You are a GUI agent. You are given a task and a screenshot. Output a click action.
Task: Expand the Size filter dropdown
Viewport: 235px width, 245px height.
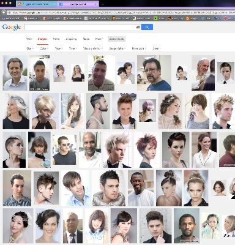[30, 48]
